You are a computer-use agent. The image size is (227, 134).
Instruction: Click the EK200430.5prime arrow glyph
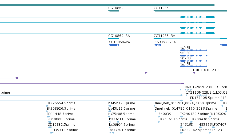[192, 122]
